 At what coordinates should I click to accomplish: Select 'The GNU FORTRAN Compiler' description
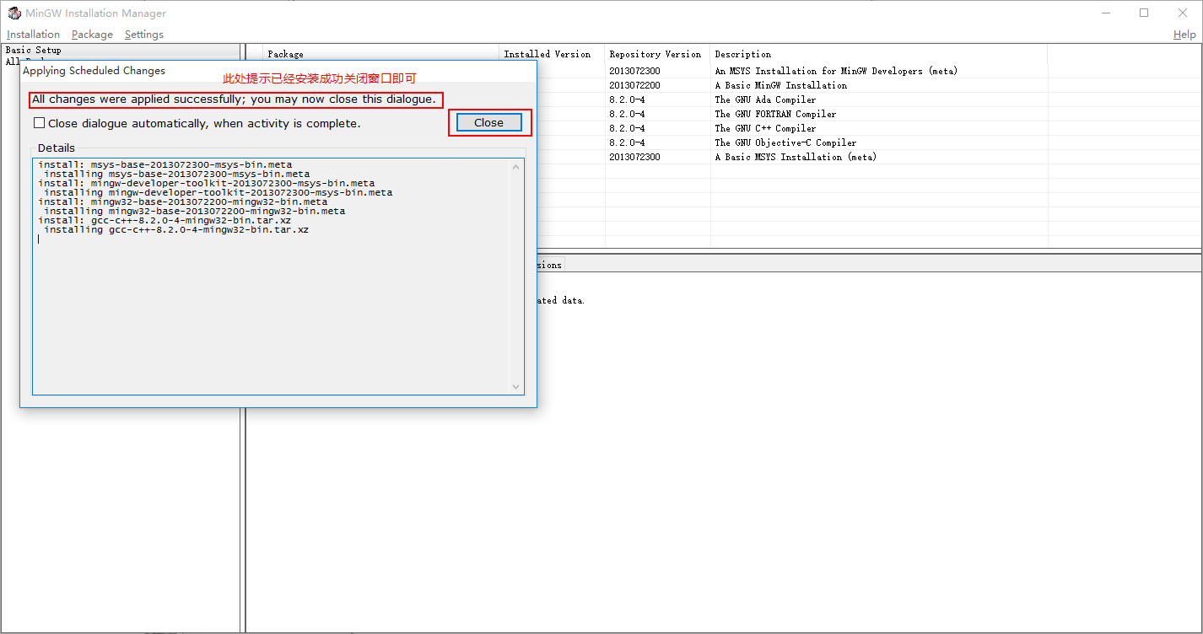click(775, 114)
